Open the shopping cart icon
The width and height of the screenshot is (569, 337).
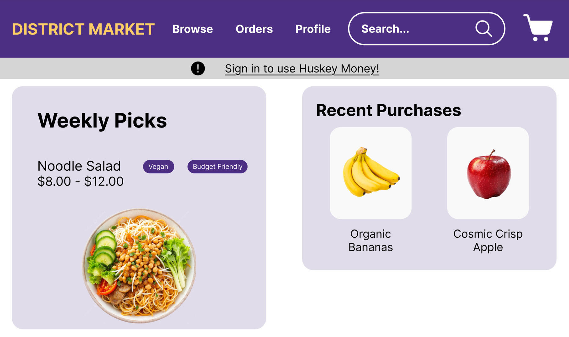click(x=538, y=28)
